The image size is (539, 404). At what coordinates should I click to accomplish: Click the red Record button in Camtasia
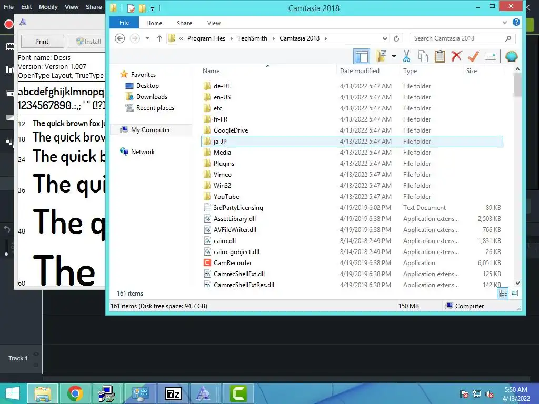(x=8, y=24)
